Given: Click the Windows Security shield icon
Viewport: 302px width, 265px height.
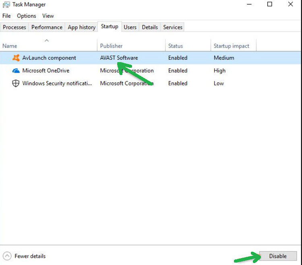Looking at the screenshot, I should coord(16,83).
